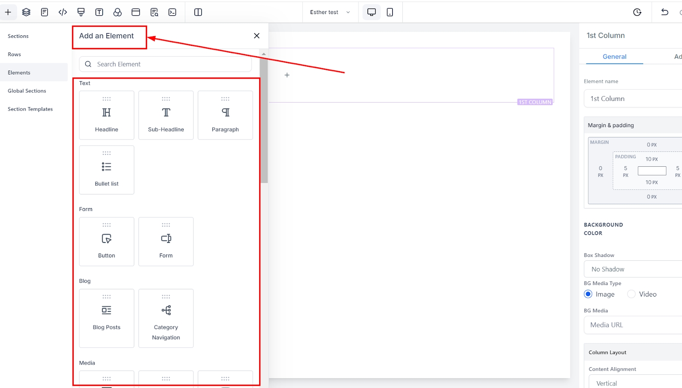Click the layers icon in top toolbar
682x388 pixels.
tap(26, 12)
